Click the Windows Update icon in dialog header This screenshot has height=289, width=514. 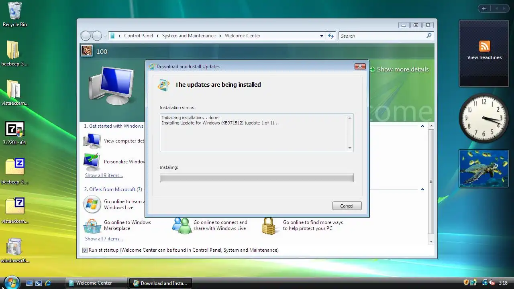(x=163, y=85)
